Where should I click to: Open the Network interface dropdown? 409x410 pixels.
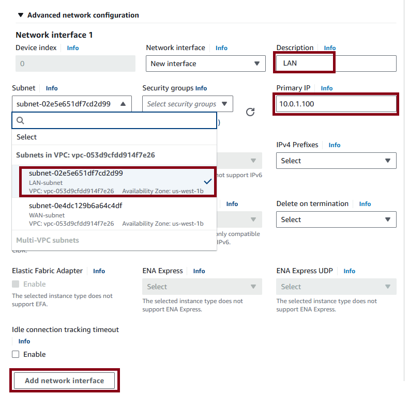tap(206, 64)
